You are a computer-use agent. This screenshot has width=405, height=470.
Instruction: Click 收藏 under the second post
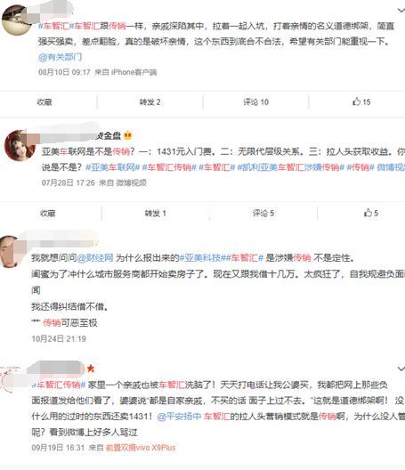(48, 214)
